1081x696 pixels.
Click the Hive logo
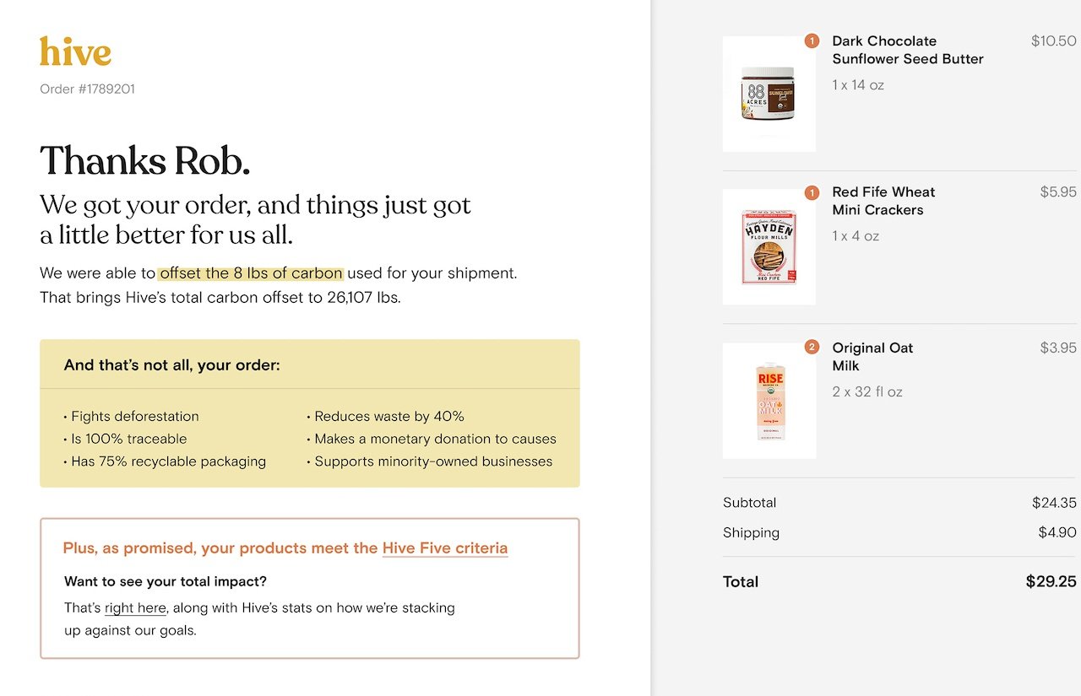pos(75,51)
